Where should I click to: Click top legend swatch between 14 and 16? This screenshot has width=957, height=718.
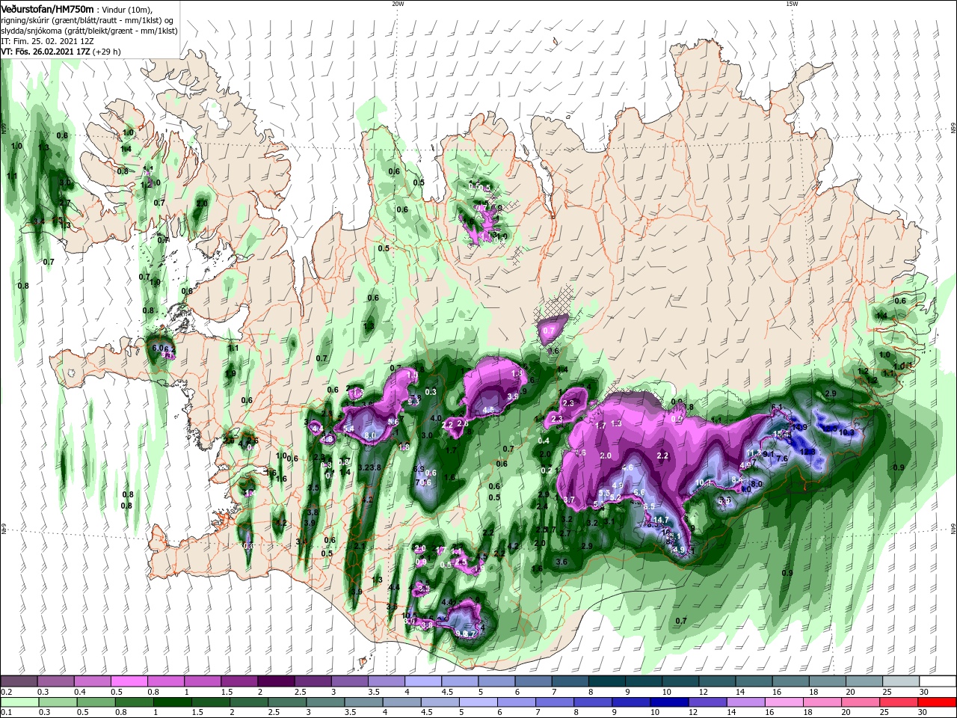click(x=754, y=681)
